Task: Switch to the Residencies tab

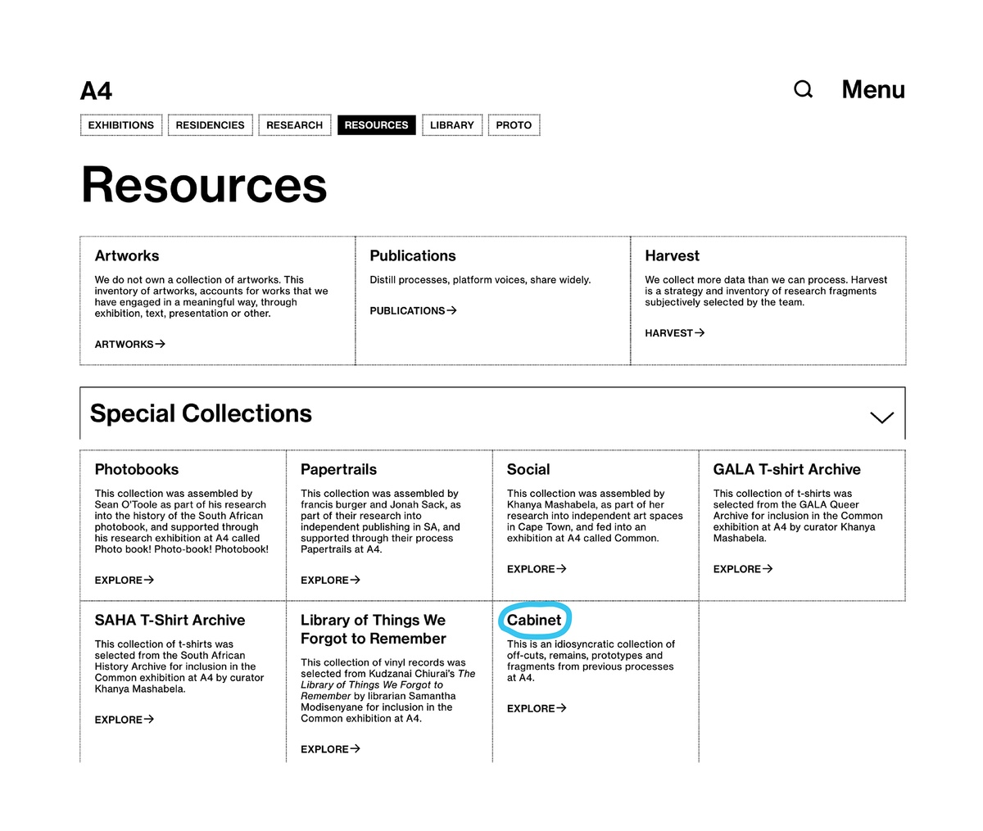Action: point(210,125)
